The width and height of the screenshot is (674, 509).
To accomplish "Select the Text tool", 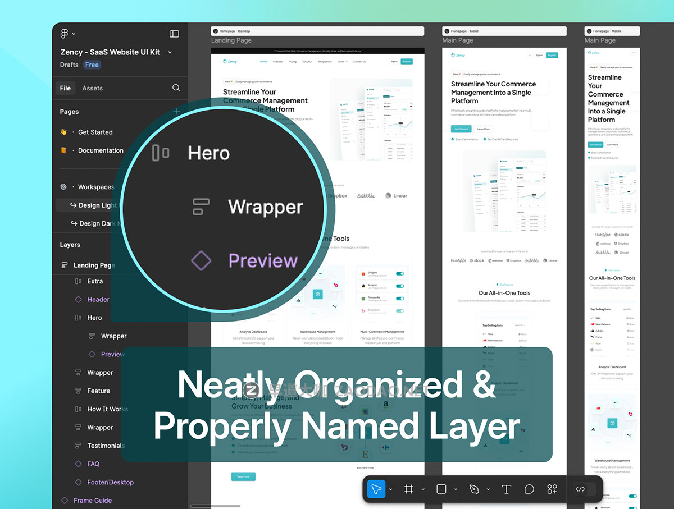I will coord(506,489).
